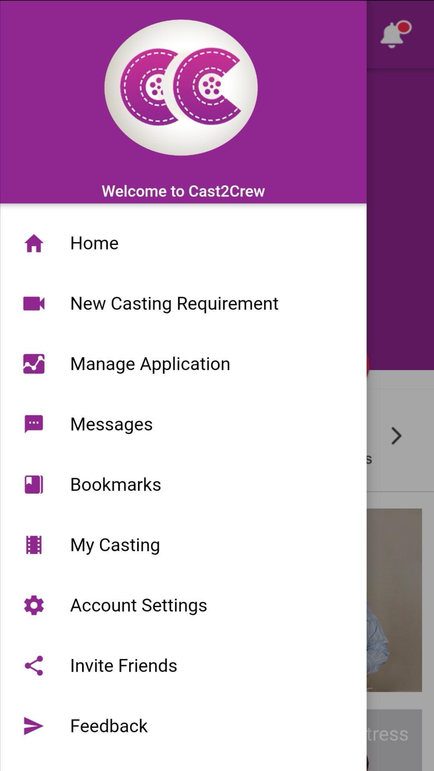Image resolution: width=434 pixels, height=771 pixels.
Task: Tap the paper plane Feedback icon
Action: click(34, 726)
